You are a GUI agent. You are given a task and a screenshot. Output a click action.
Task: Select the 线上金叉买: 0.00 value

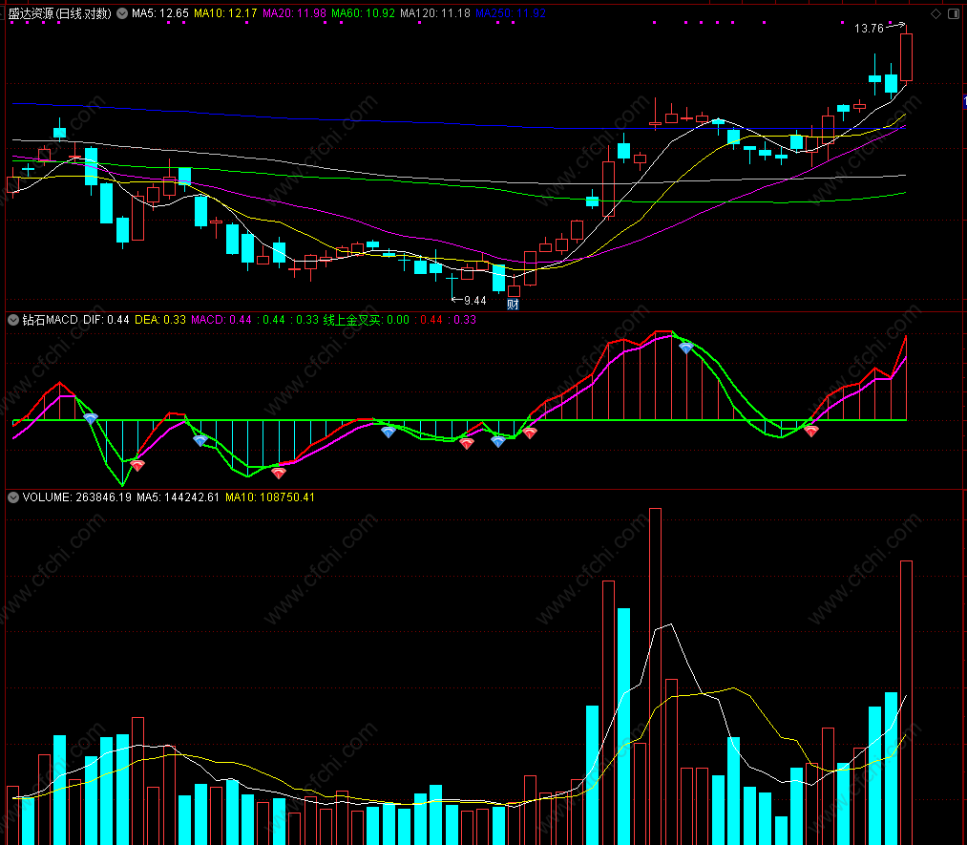(367, 320)
